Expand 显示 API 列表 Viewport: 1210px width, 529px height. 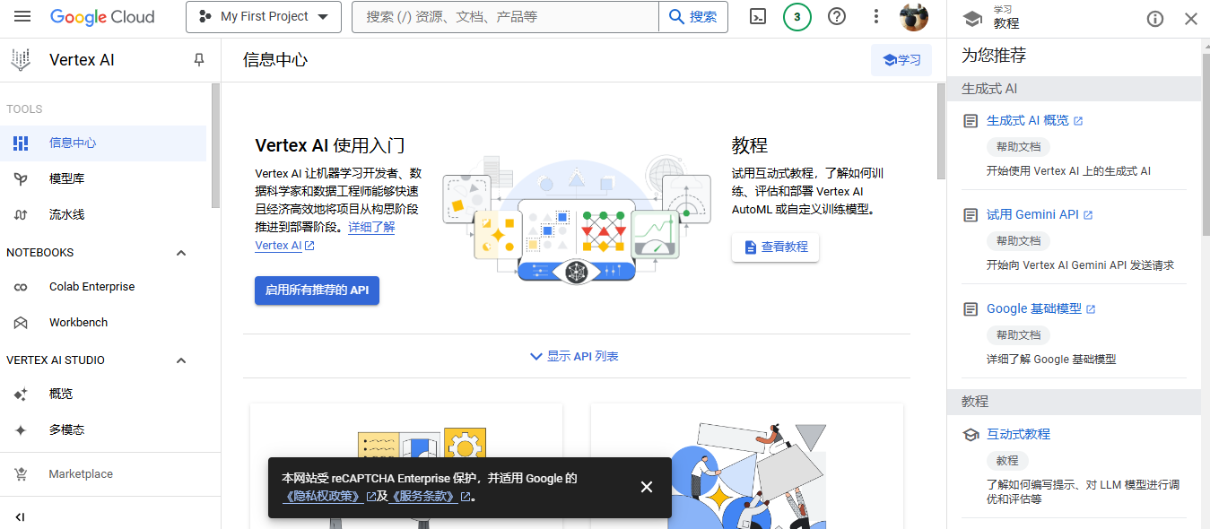(575, 356)
